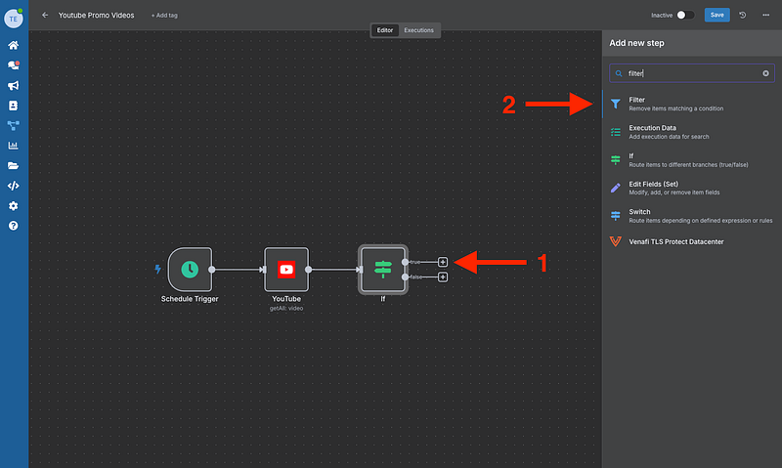
Task: Click plus on the If false branch
Action: (x=443, y=277)
